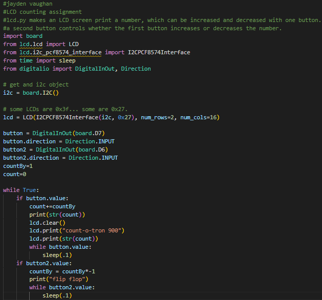Screen dimensions: 322x300
Task: Click 'countBy = countBy*-1' line
Action: (62, 272)
